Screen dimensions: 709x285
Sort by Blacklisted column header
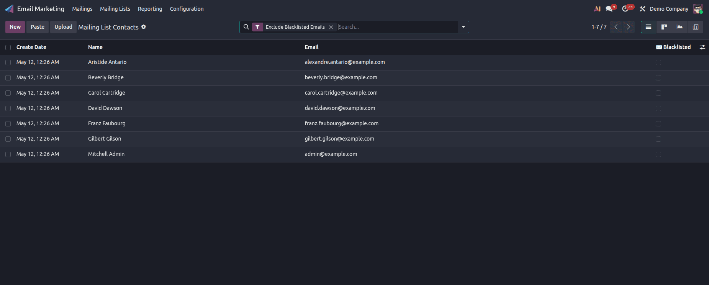(673, 47)
